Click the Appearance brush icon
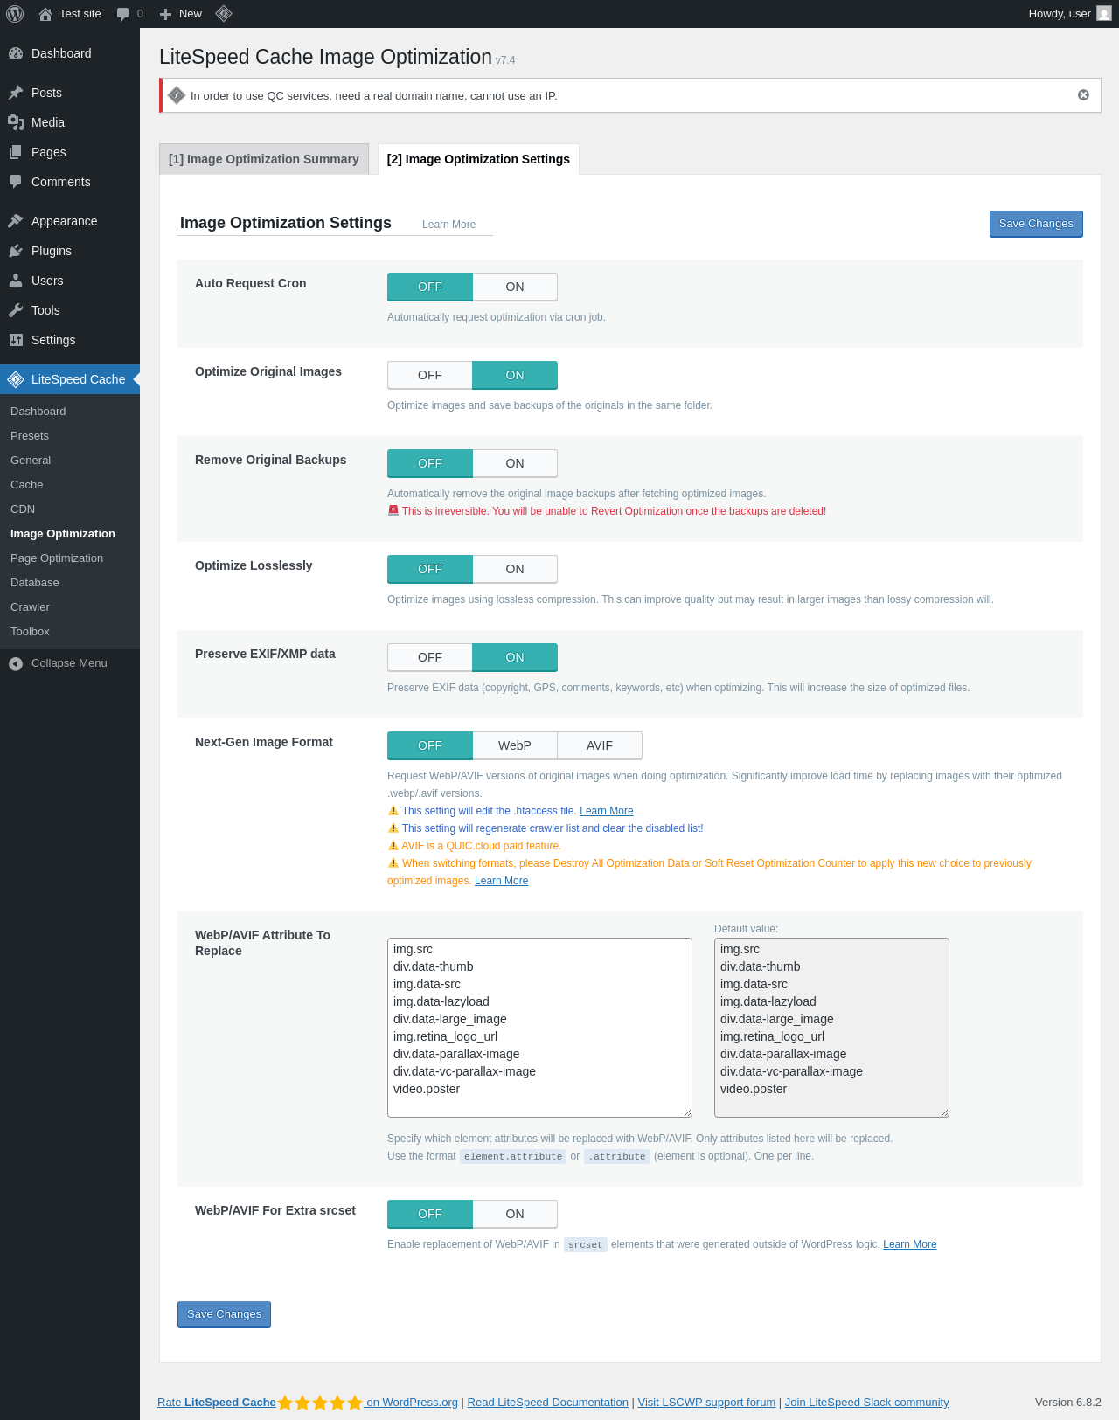 (x=16, y=221)
